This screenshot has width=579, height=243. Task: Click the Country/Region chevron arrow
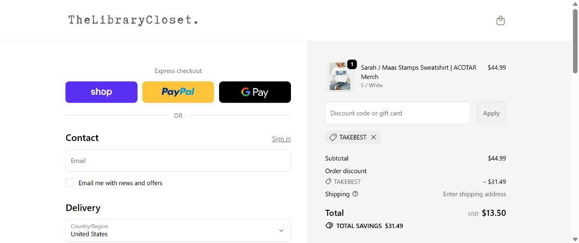point(281,230)
